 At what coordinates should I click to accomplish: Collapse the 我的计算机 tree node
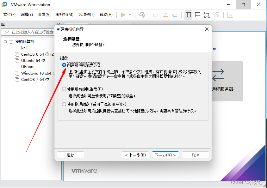tap(5, 42)
